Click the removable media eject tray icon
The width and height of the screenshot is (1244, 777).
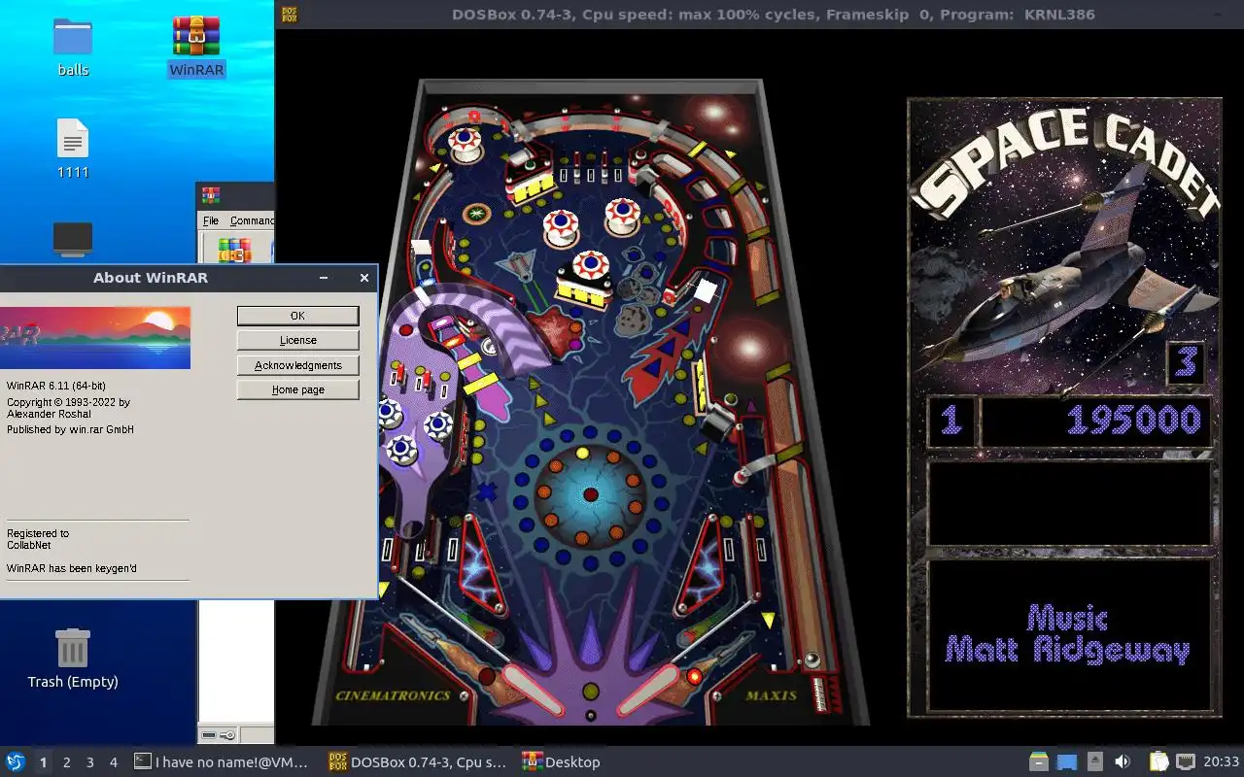click(1095, 762)
